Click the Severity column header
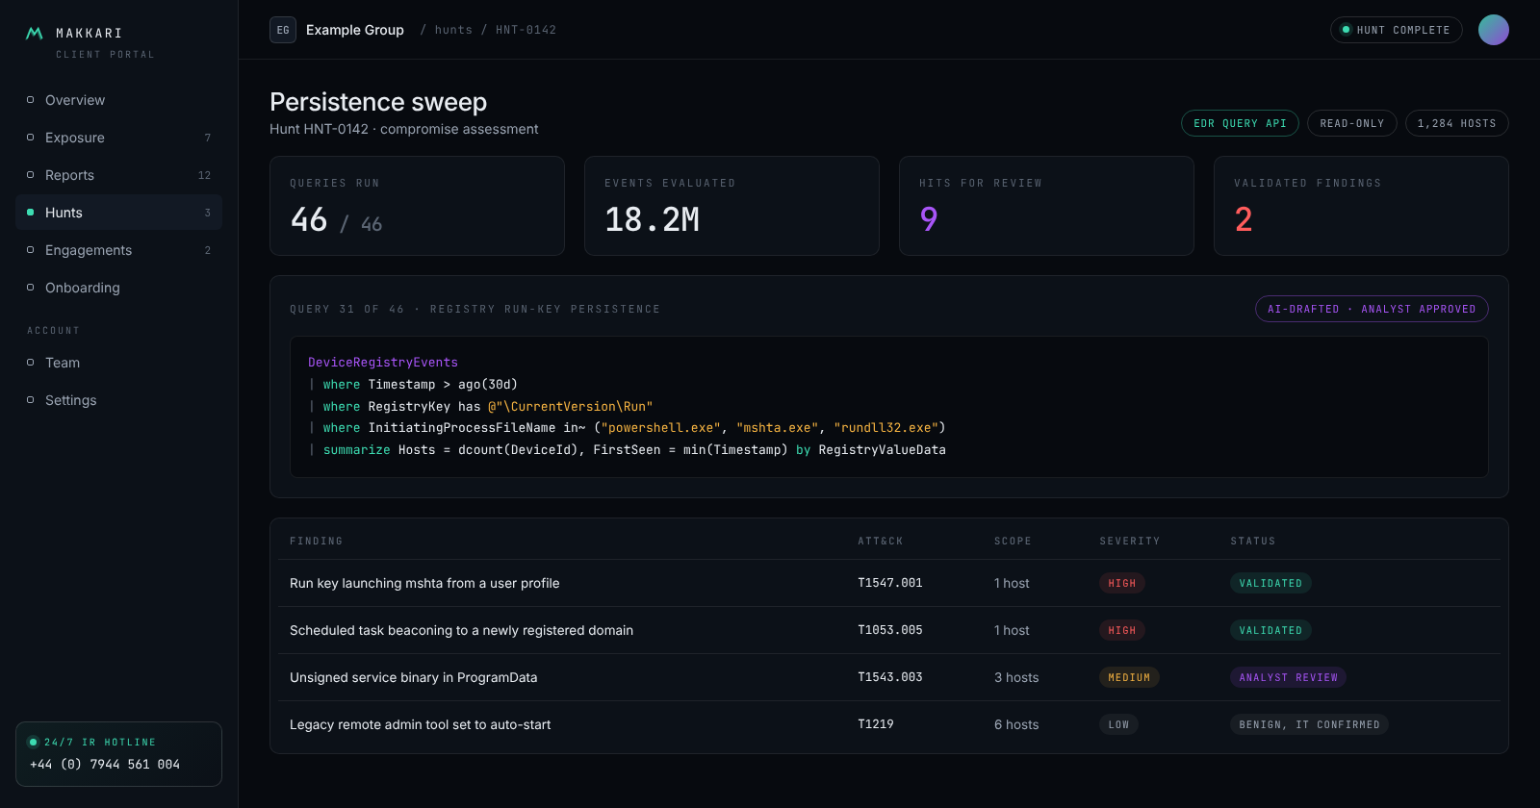Viewport: 1540px width, 808px height. (x=1130, y=542)
